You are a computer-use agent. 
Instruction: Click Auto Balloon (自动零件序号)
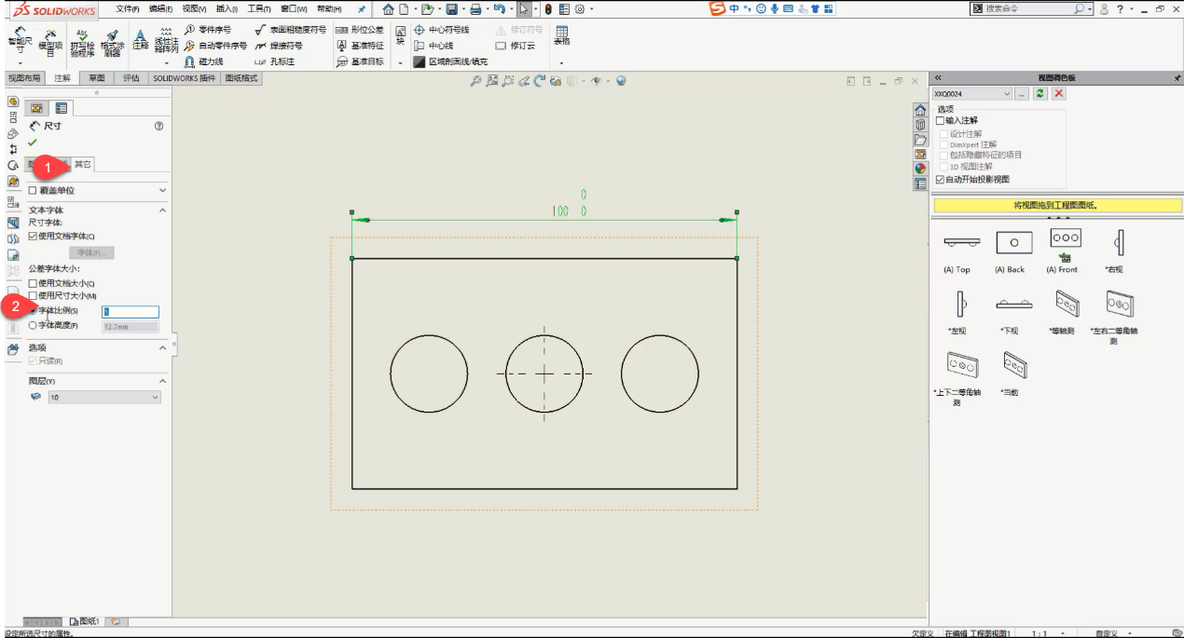click(215, 46)
